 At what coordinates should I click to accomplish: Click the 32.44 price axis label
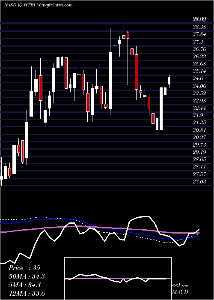199,108
